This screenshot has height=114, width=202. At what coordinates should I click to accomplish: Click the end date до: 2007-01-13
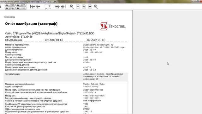point(95,40)
